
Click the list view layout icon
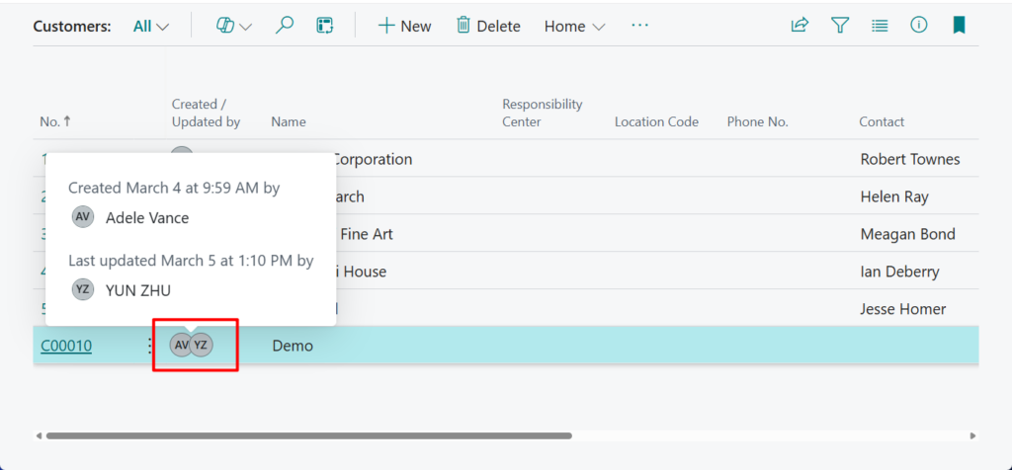tap(880, 26)
